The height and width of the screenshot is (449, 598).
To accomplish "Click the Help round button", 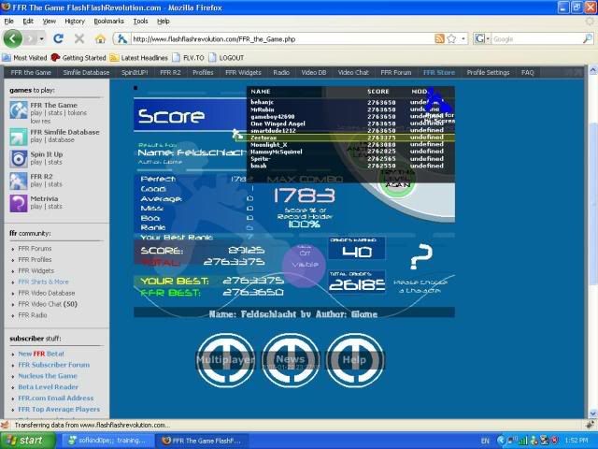I will [354, 359].
